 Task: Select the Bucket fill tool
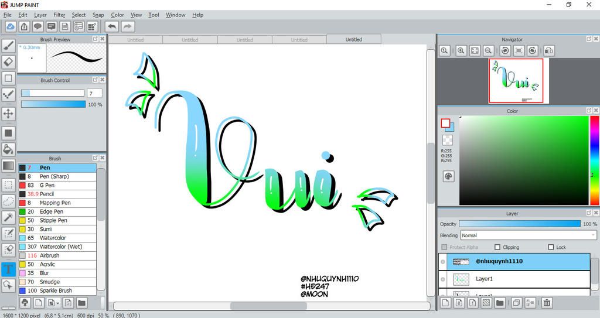coord(8,149)
